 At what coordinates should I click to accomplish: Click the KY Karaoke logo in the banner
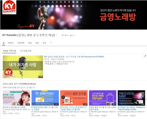(9, 7)
